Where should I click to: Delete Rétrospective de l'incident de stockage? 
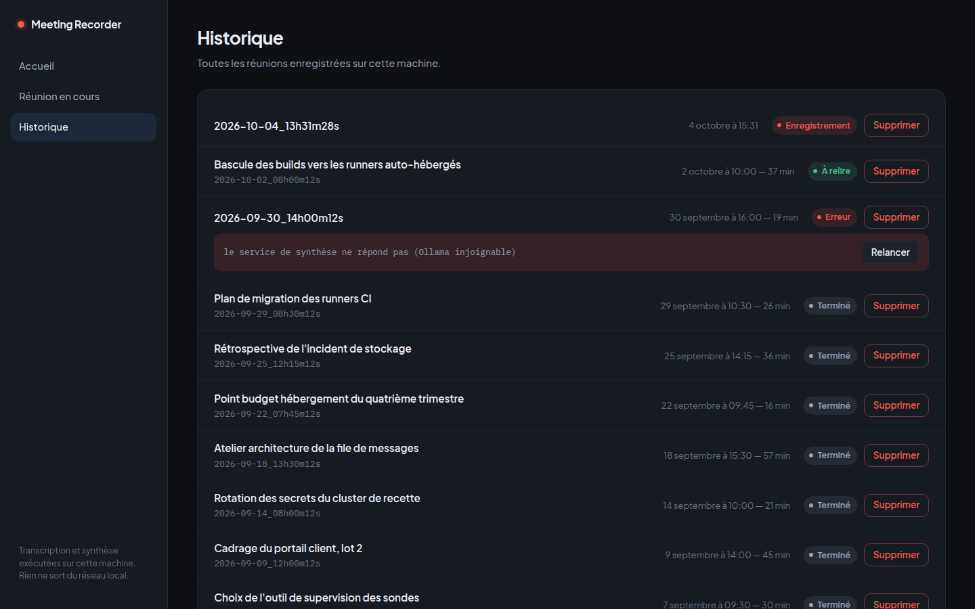click(x=896, y=355)
